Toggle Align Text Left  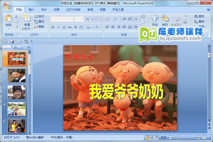107,27
